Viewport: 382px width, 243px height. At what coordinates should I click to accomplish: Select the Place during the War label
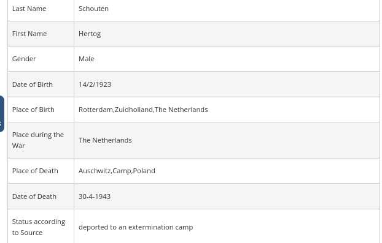coord(38,140)
